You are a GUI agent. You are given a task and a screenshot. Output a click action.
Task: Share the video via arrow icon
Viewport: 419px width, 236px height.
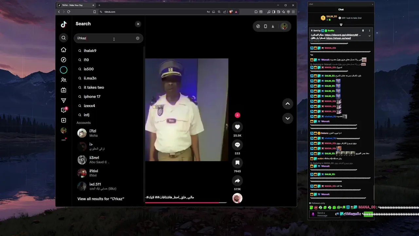[237, 181]
